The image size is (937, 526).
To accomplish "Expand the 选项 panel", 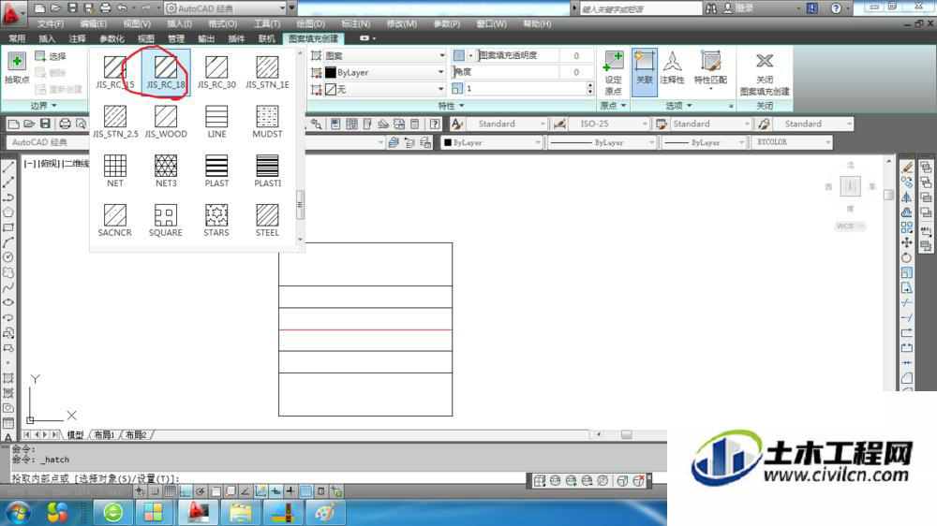I will coord(678,106).
